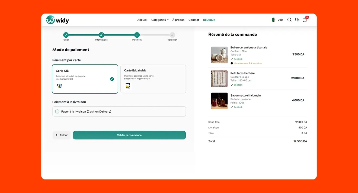
Task: Open the user account icon
Action: (297, 20)
